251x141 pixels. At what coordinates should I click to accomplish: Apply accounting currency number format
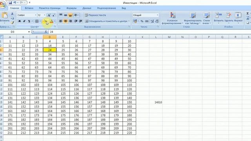[x=135, y=21]
